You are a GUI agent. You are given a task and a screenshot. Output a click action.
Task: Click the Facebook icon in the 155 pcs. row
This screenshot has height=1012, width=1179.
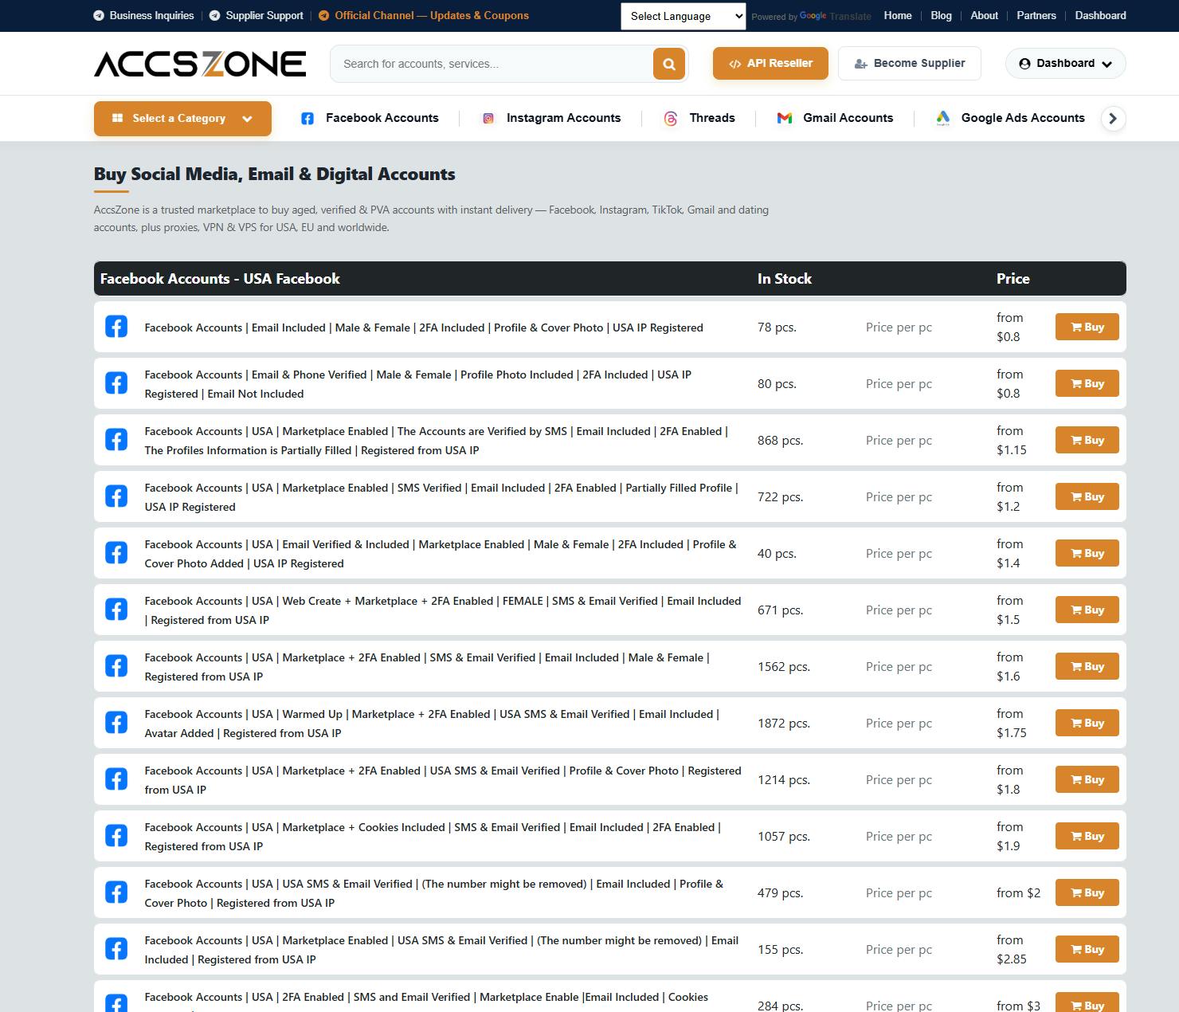116,949
